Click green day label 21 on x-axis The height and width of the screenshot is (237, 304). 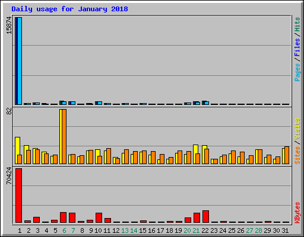pos(196,230)
